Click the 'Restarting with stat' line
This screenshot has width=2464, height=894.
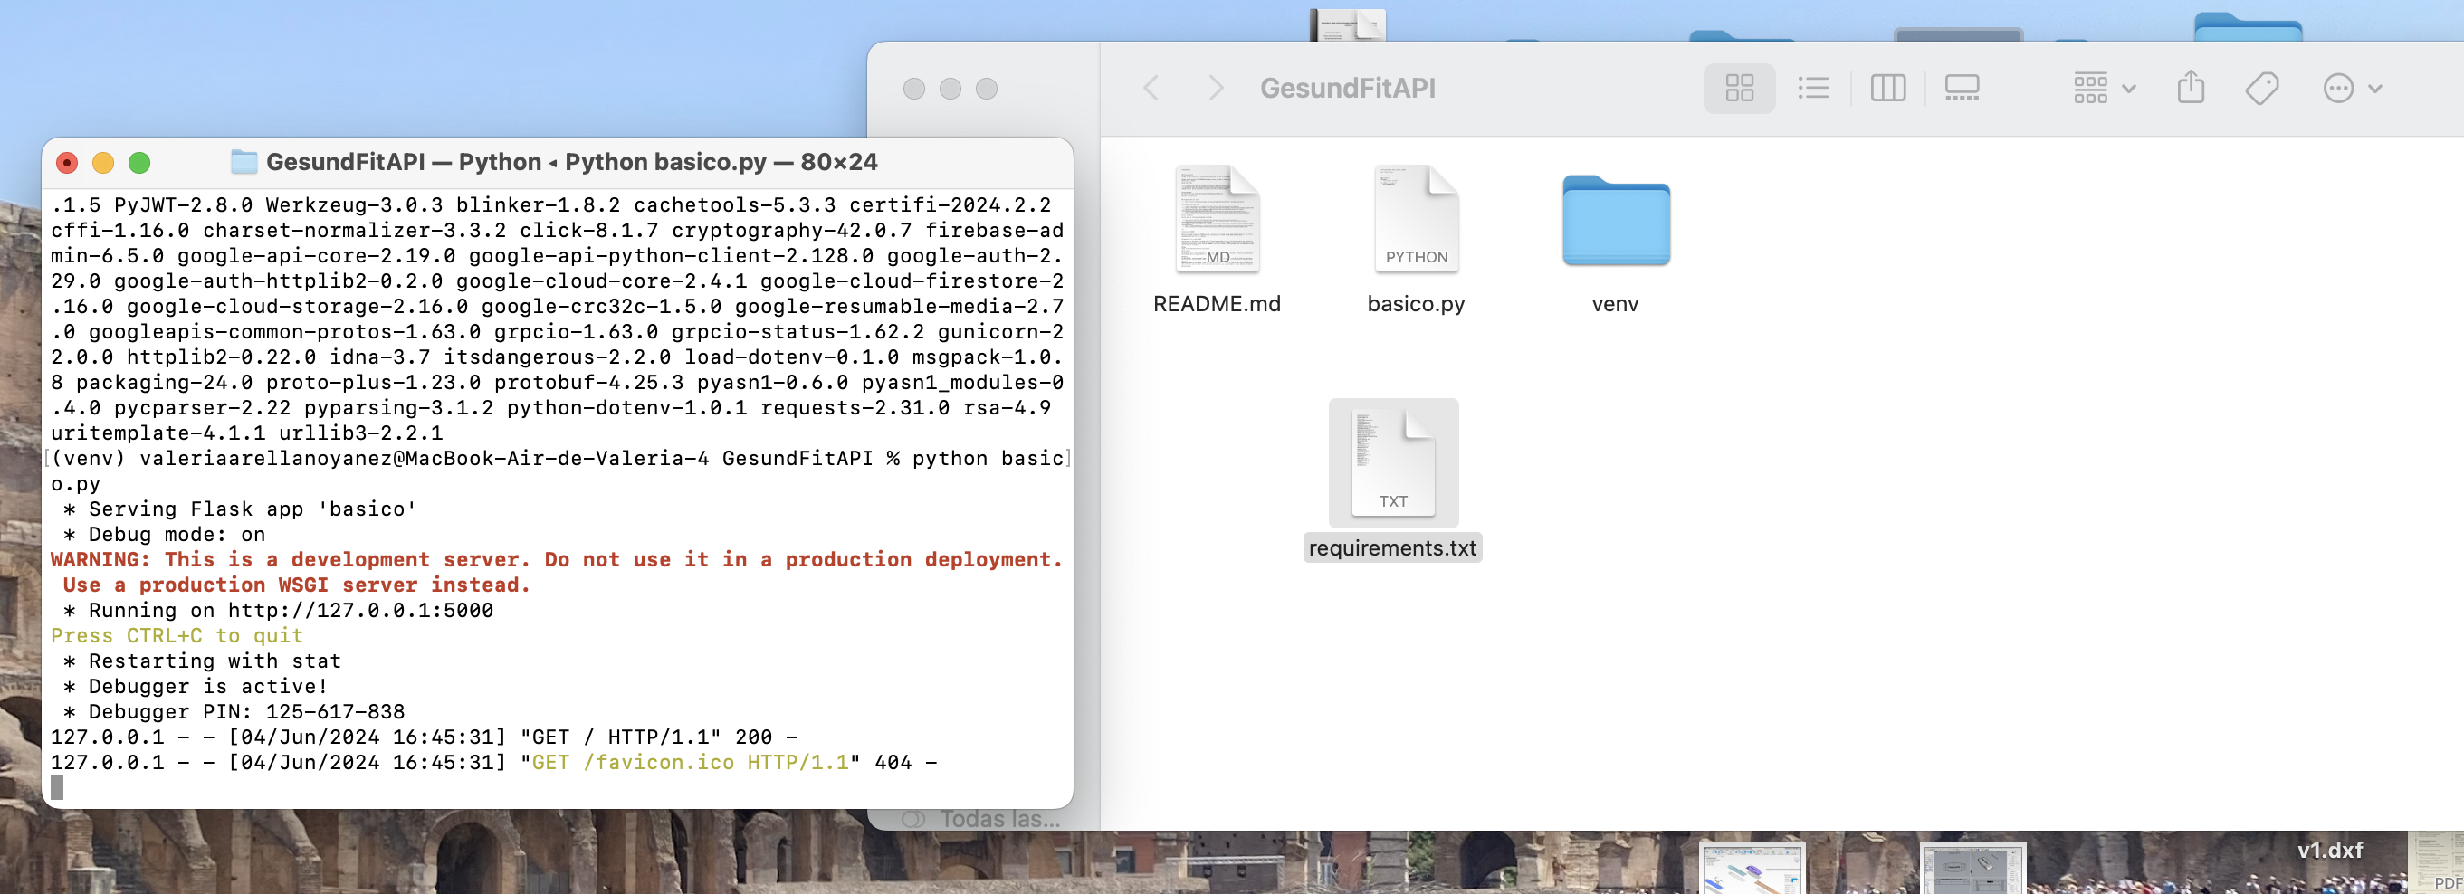point(202,661)
